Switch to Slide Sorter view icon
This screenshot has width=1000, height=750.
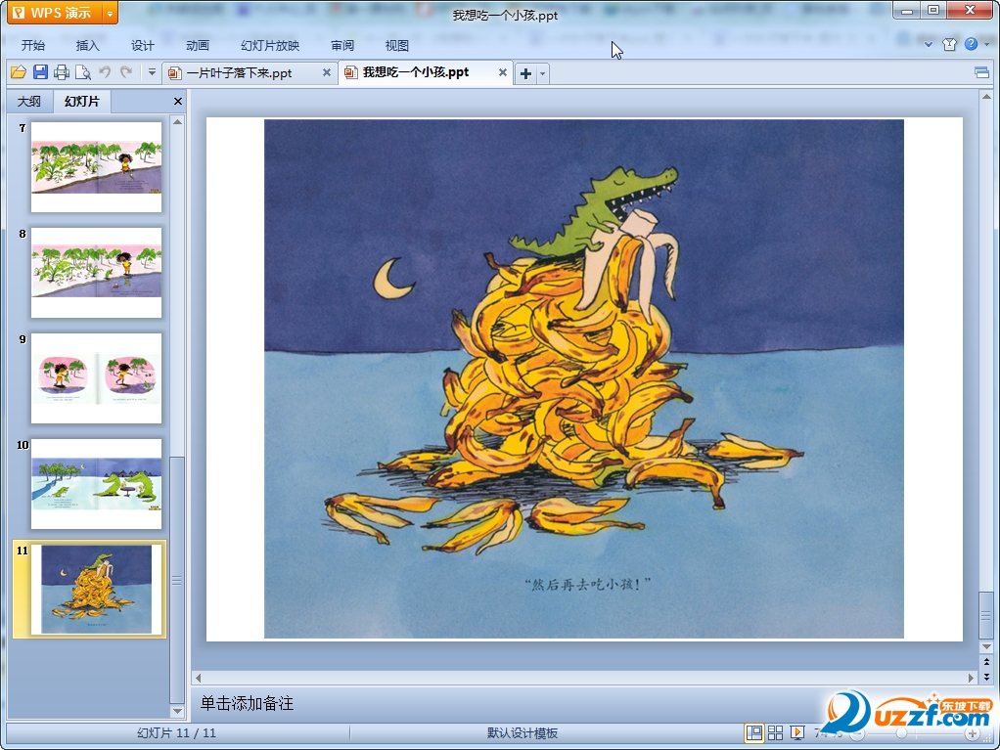776,732
